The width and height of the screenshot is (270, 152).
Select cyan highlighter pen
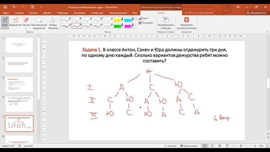tap(129, 19)
